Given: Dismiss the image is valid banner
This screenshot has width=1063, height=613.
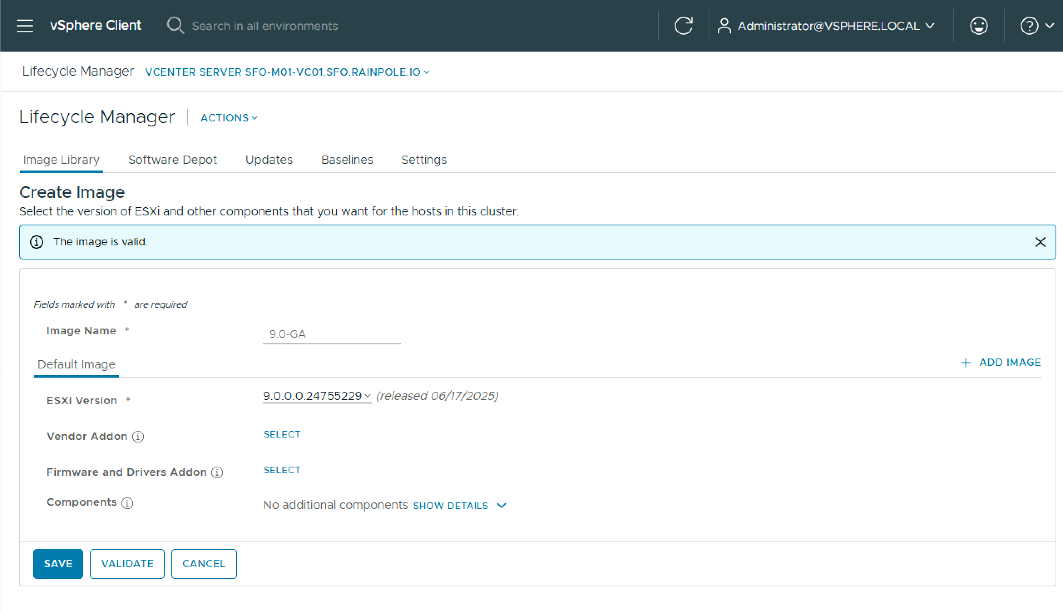Looking at the screenshot, I should pos(1040,242).
